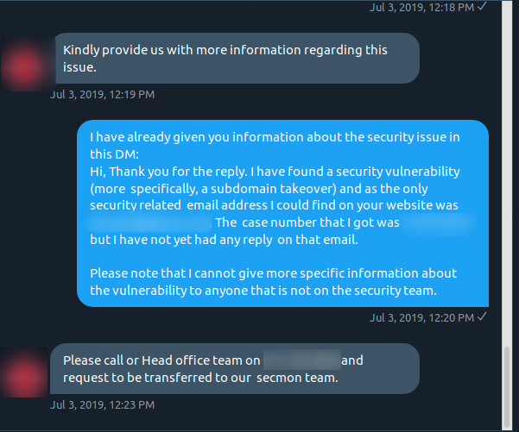Image resolution: width=519 pixels, height=432 pixels.
Task: Click the blurred case number in blue message
Action: (x=438, y=224)
